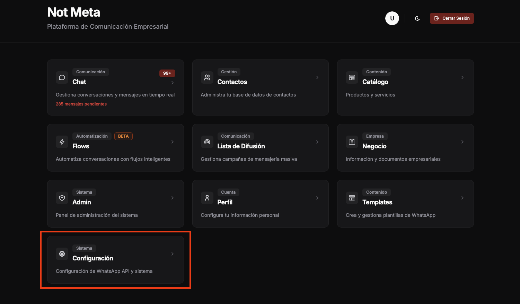Click the Contactos people icon

(207, 77)
